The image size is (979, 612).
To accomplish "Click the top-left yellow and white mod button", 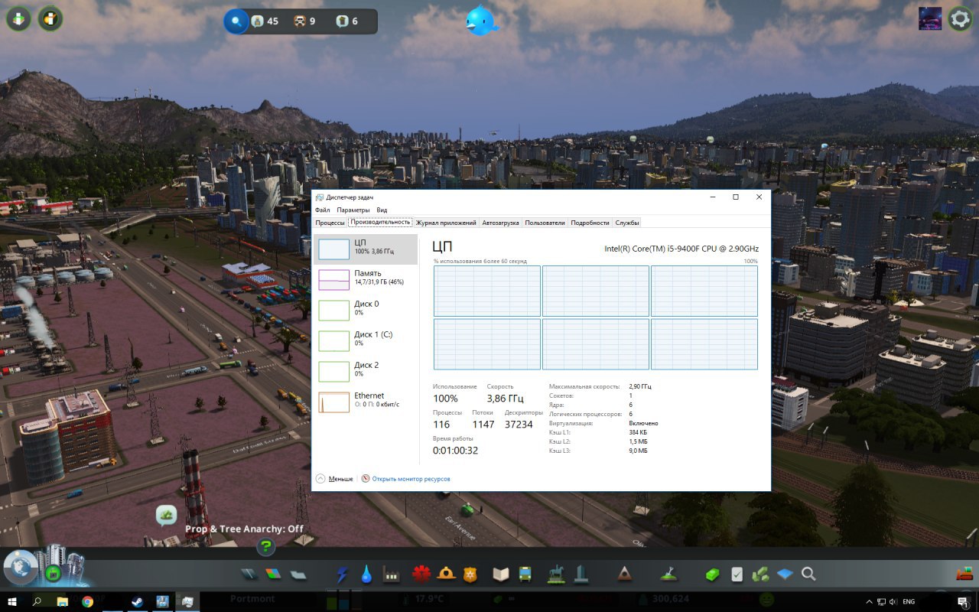I will (x=50, y=18).
